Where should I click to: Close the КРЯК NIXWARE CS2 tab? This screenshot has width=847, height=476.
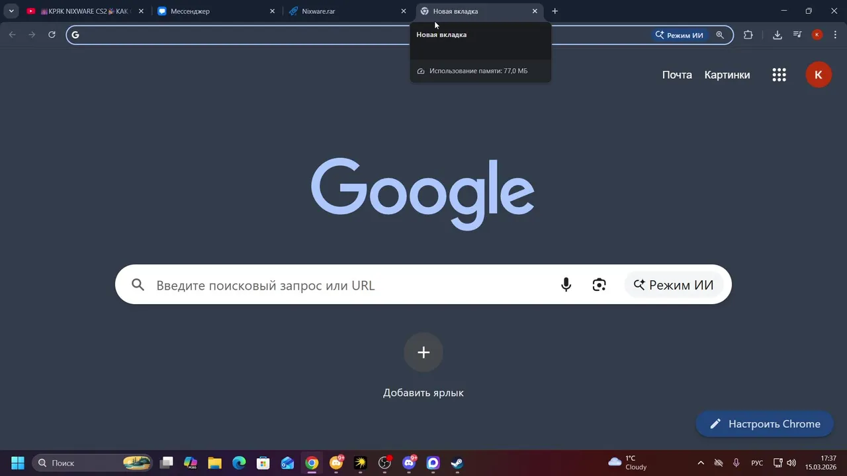pos(141,11)
